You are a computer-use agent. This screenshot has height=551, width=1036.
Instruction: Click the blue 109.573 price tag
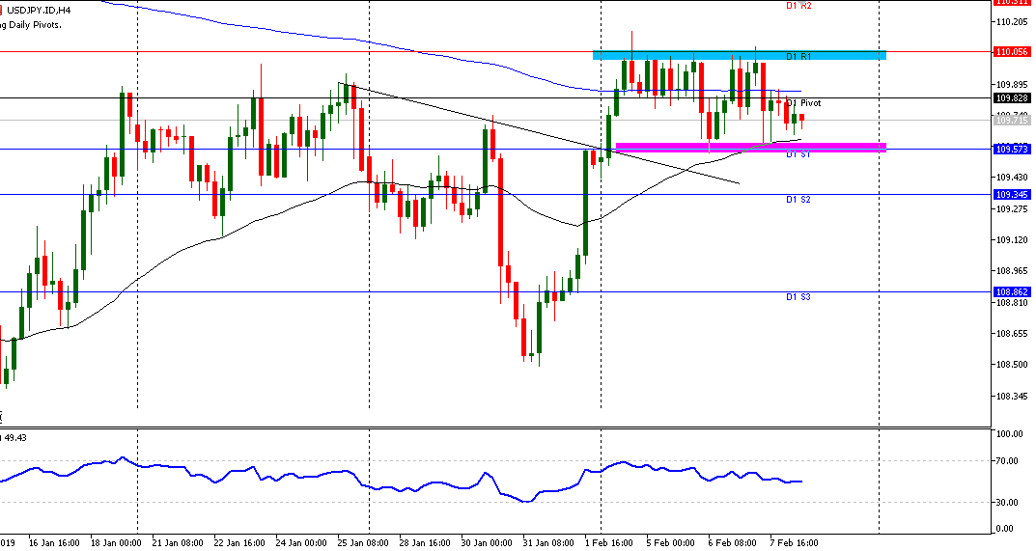[x=1010, y=149]
